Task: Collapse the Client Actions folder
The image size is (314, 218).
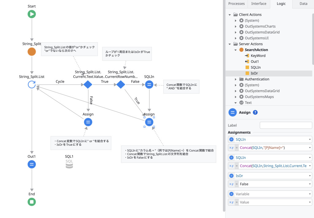Action: 230,15
